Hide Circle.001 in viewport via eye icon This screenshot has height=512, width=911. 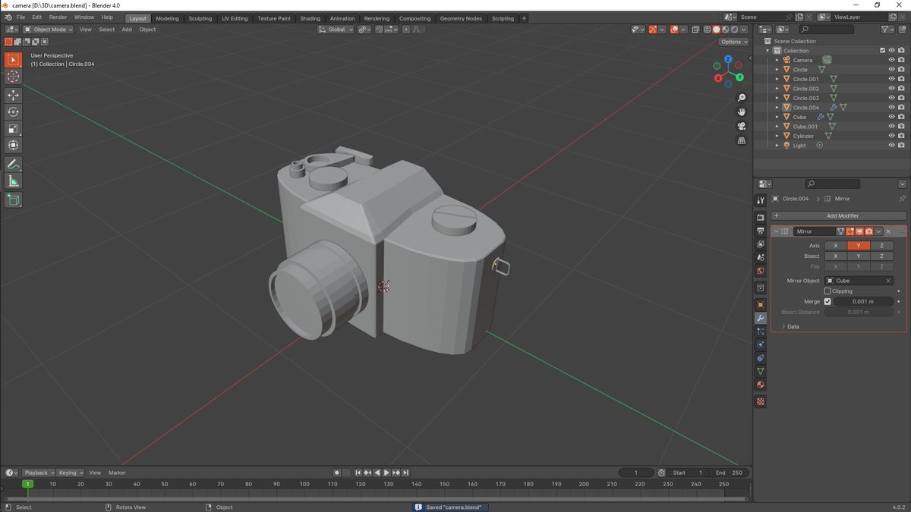[x=892, y=79]
